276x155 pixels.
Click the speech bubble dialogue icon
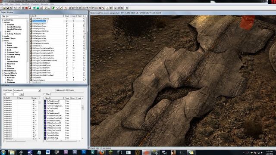point(57,8)
